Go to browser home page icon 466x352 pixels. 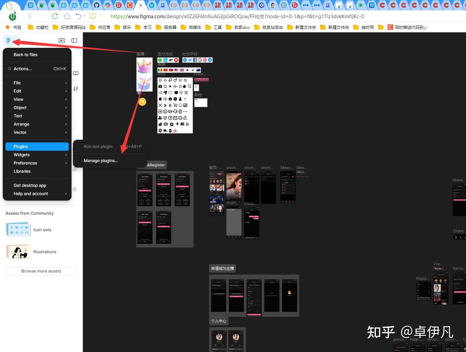(67, 16)
